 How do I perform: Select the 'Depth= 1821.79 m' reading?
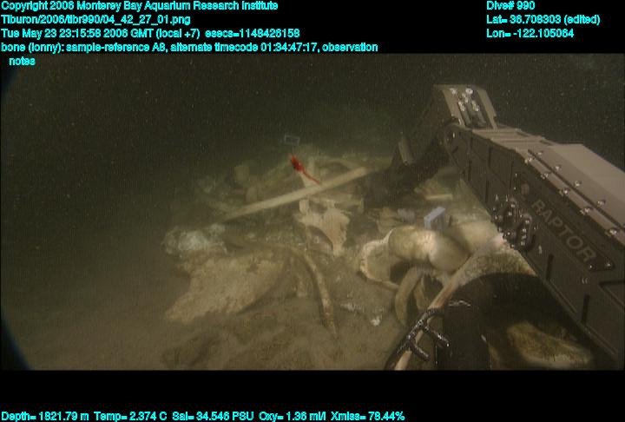click(45, 417)
